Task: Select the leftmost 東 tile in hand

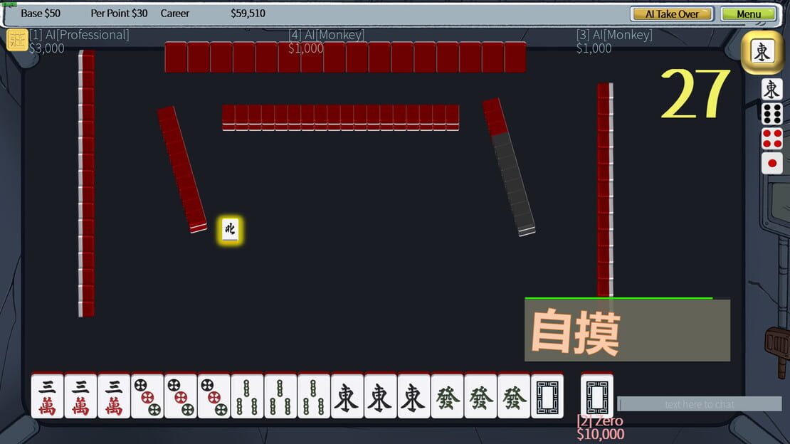Action: (347, 396)
